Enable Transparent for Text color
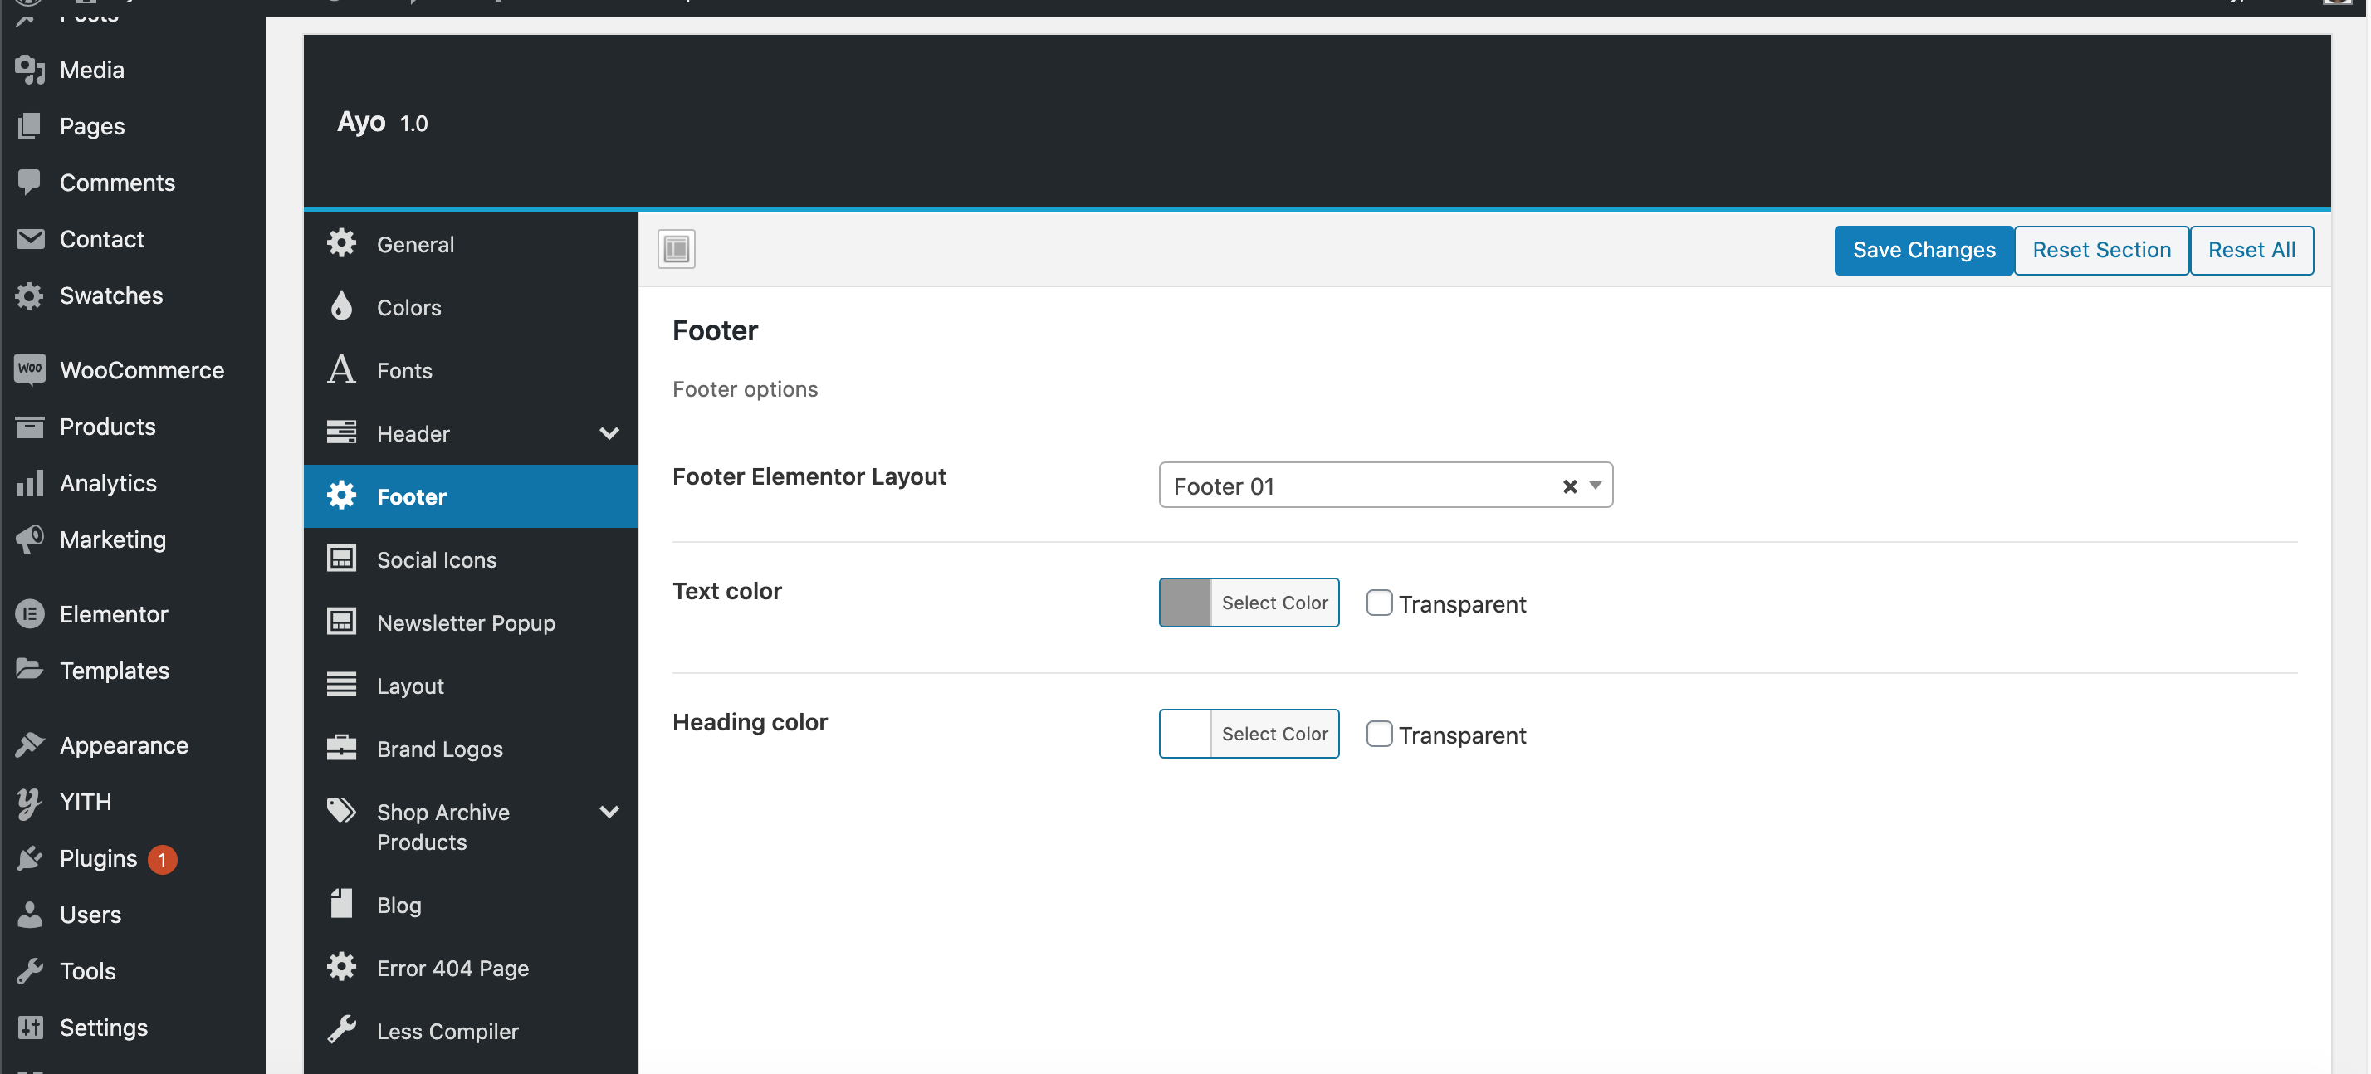2371x1074 pixels. pos(1380,603)
